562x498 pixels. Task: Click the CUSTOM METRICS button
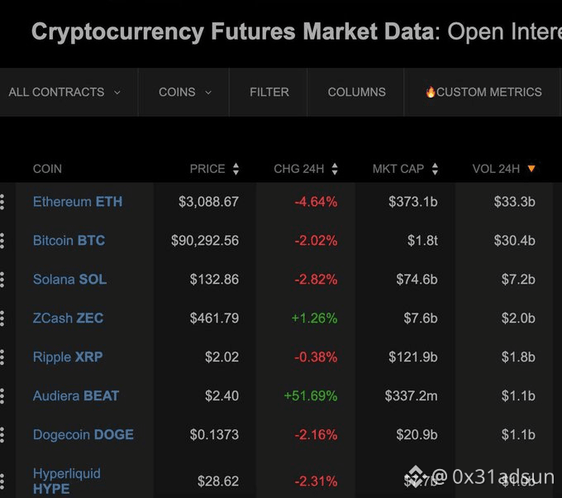pos(483,92)
